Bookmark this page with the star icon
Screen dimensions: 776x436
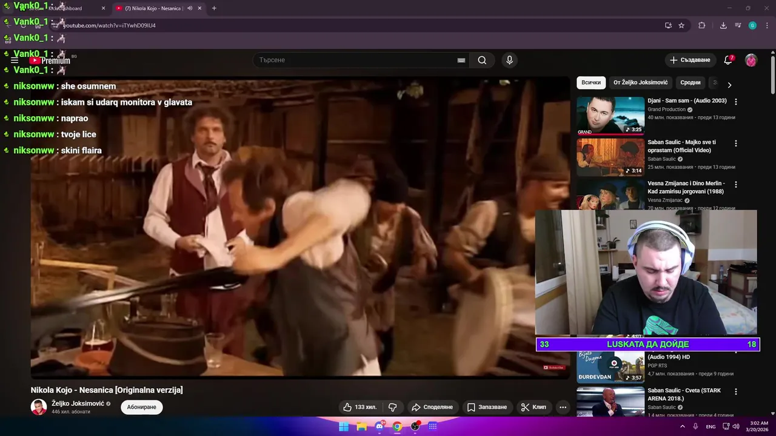point(681,25)
